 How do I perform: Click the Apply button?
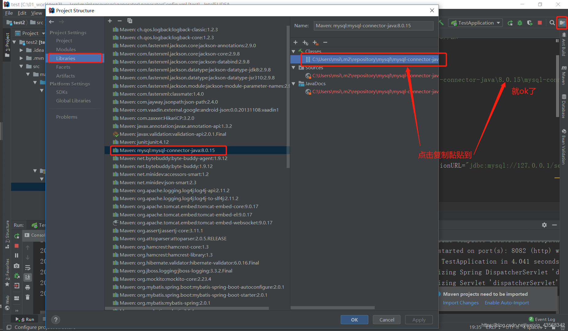tap(419, 320)
